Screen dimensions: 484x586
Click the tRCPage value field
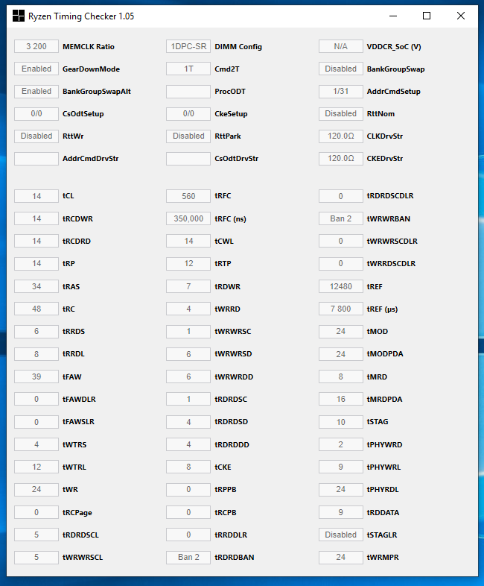point(36,512)
